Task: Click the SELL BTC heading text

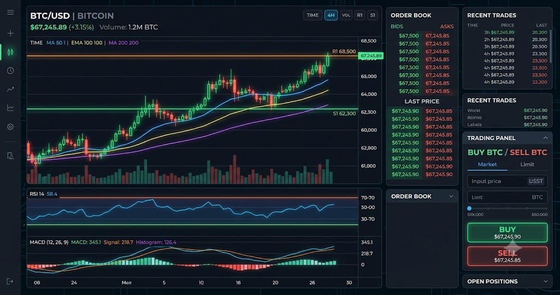Action: pos(528,152)
